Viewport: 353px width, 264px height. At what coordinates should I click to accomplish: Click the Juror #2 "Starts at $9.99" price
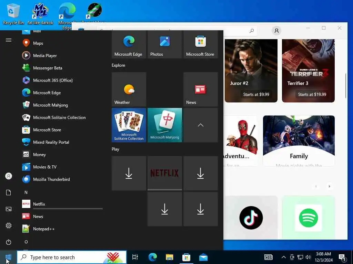pyautogui.click(x=256, y=94)
